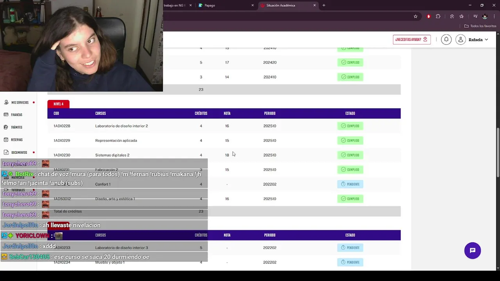
Task: Open the Todos los favoritos folder
Action: [x=480, y=26]
